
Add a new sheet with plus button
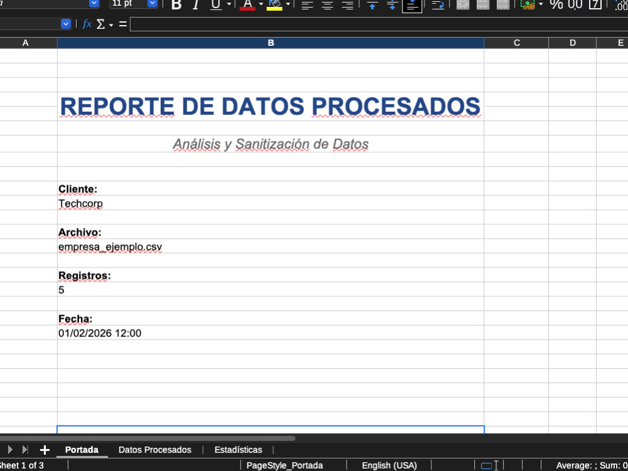(45, 450)
